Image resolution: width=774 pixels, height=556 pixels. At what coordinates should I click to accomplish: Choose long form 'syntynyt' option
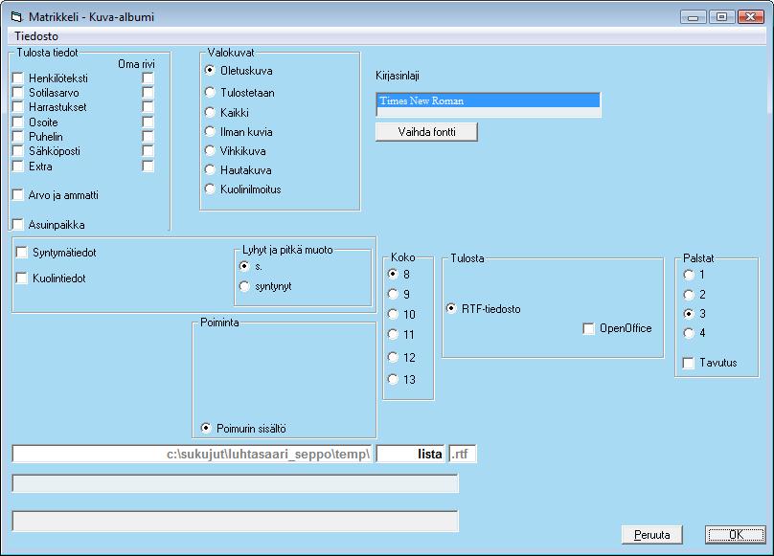coord(244,286)
